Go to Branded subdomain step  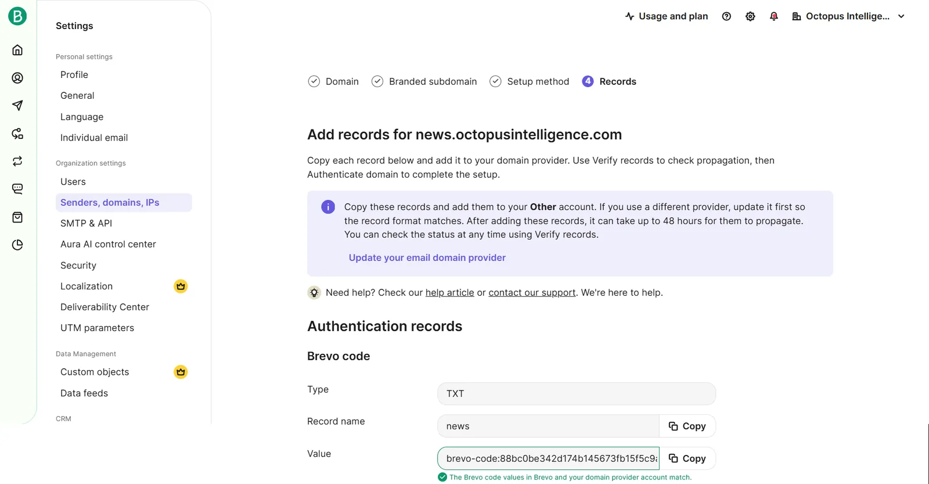pos(424,81)
